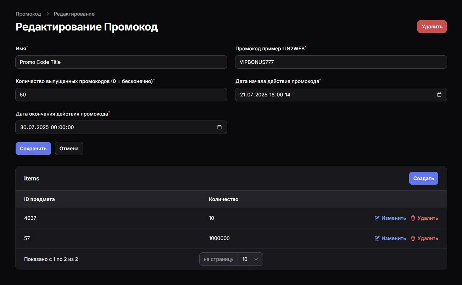Screen dimensions: 462x285
Task: Click pencil edit icon for item 57
Action: 377,238
